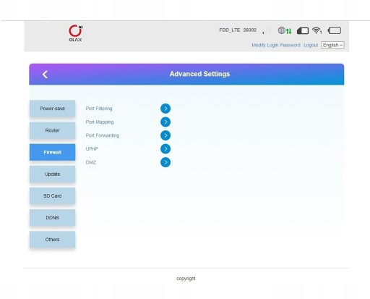Viewport: 370px width, 299px height.
Task: Expand Port Filtering with its arrow
Action: [165, 109]
